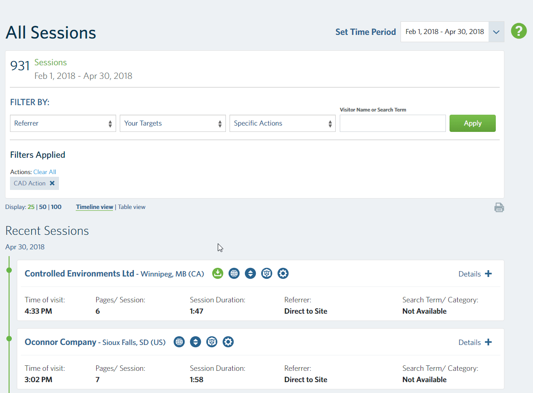Open the Specific Actions dropdown
Screen dimensions: 533x393
pos(283,123)
